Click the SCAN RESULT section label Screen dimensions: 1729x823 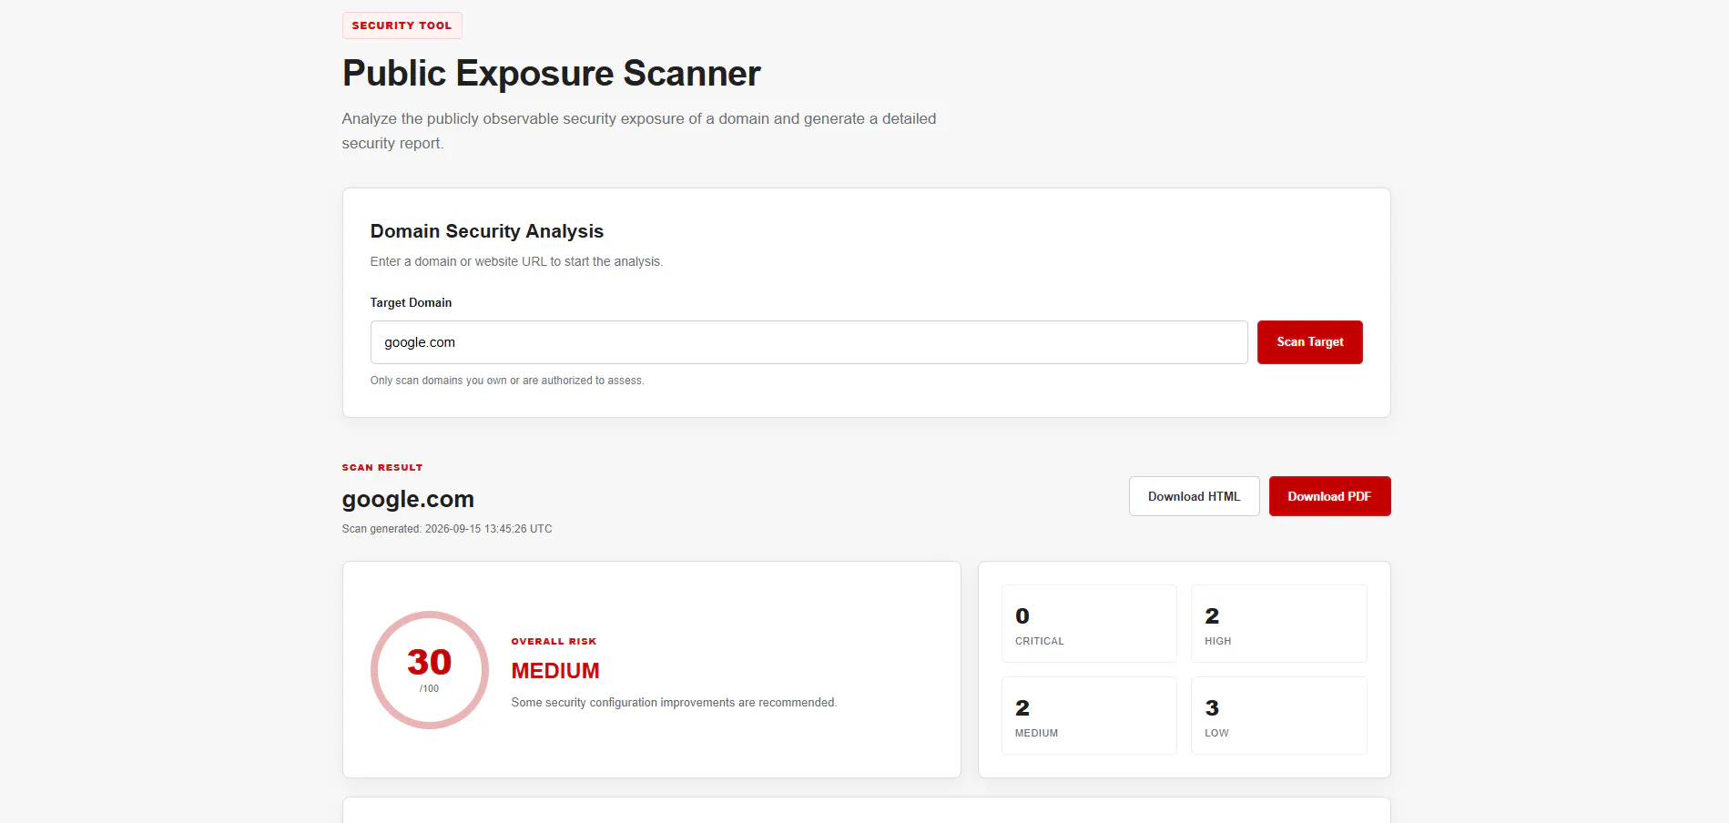tap(382, 467)
